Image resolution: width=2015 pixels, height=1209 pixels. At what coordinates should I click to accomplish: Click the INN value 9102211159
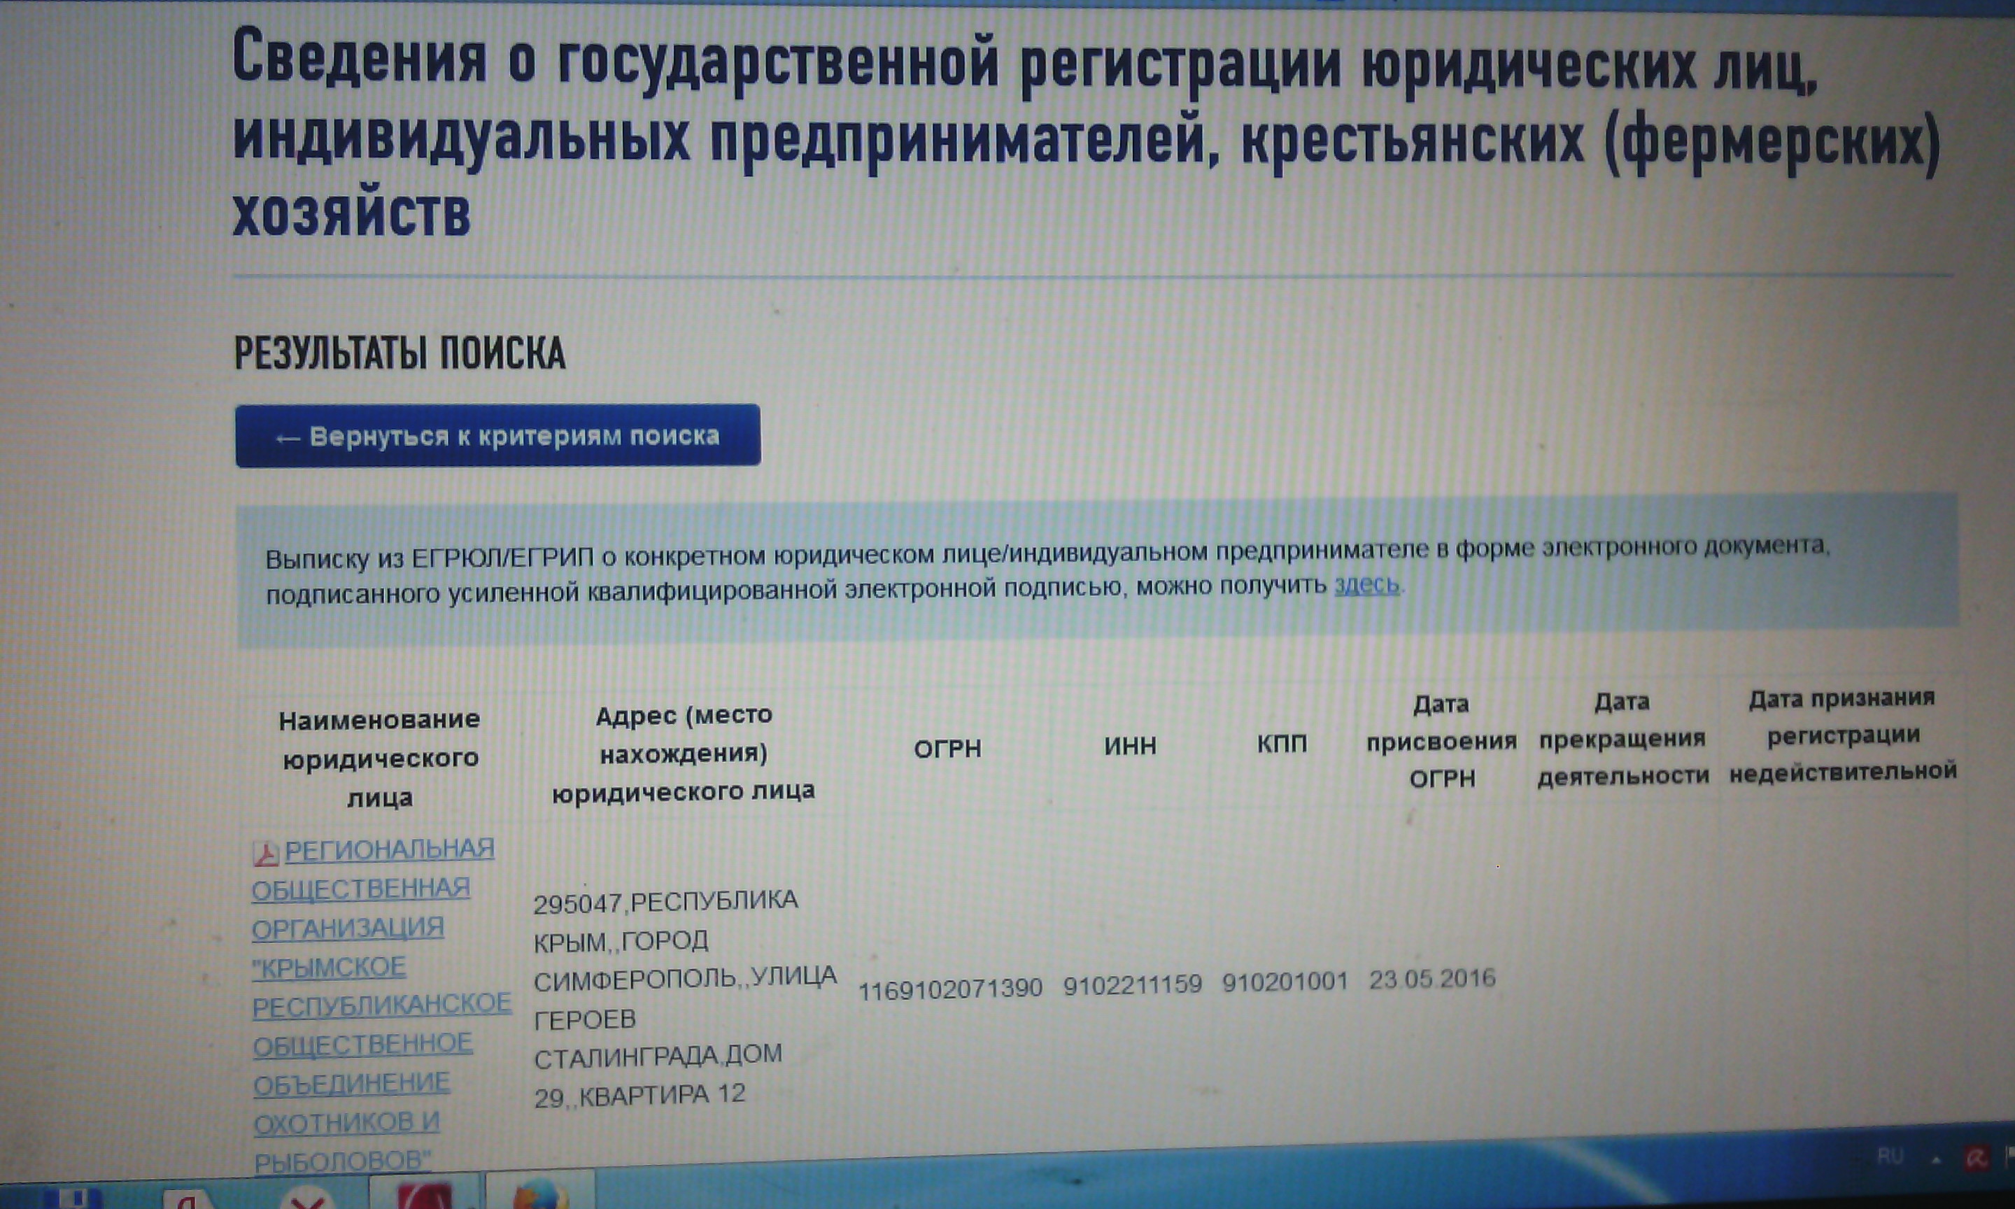coord(1132,985)
